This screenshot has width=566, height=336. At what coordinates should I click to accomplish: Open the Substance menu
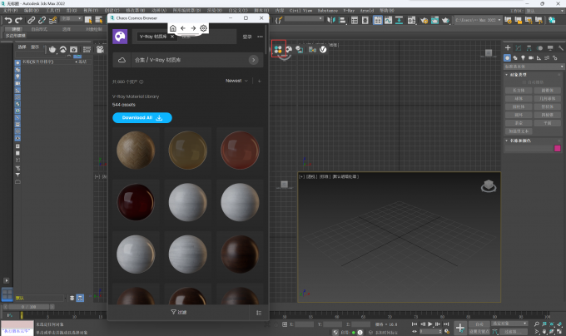pos(327,11)
